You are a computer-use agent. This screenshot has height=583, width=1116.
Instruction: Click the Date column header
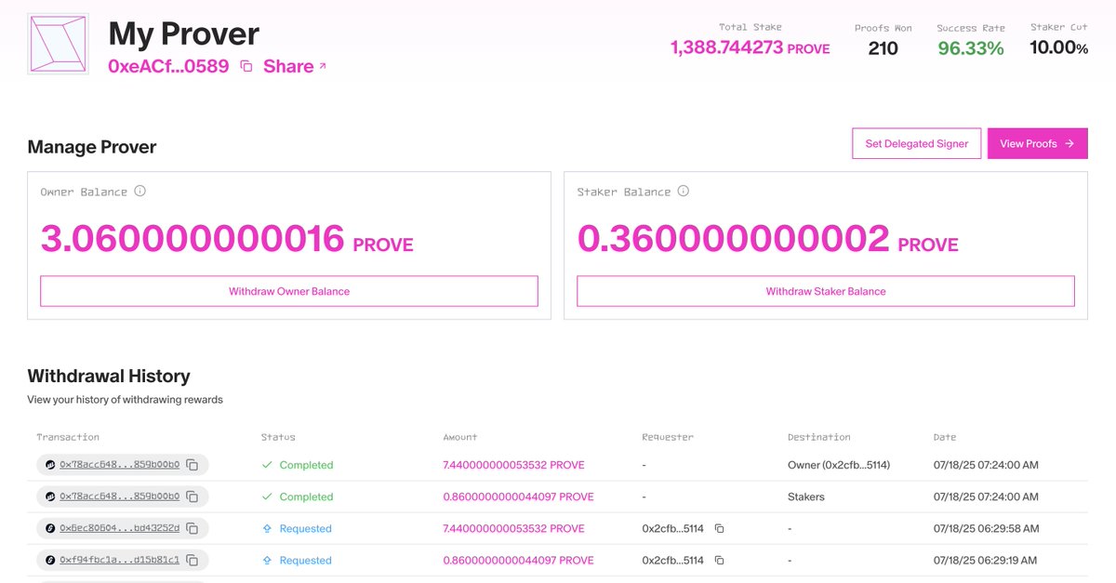pos(945,437)
